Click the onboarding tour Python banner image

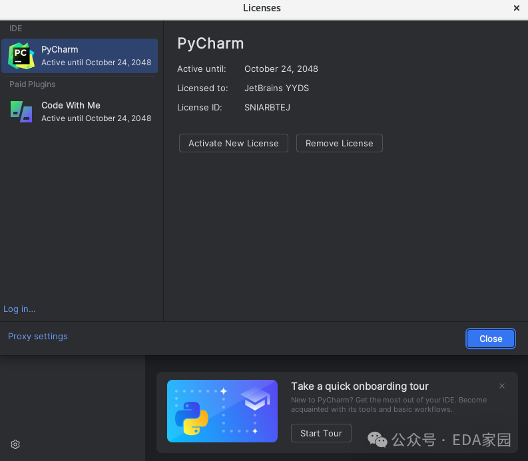[x=222, y=411]
